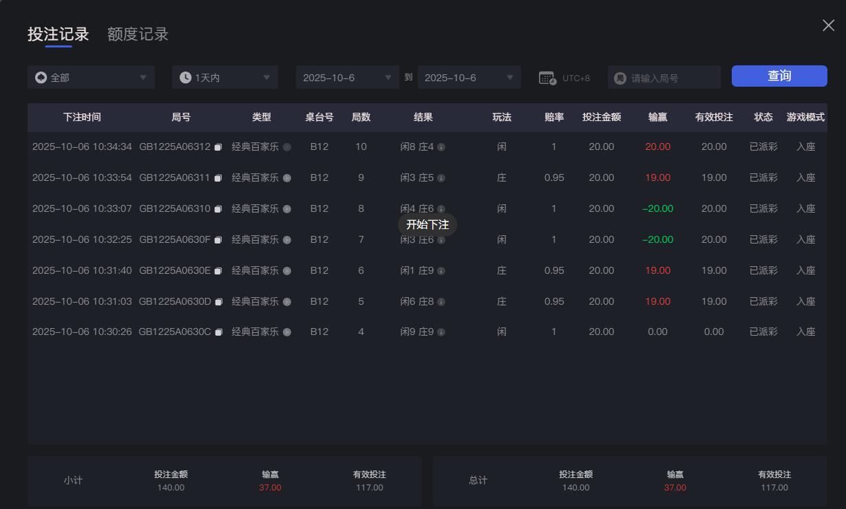Open the game type dropdown showing 全部
This screenshot has height=509, width=846.
point(91,77)
